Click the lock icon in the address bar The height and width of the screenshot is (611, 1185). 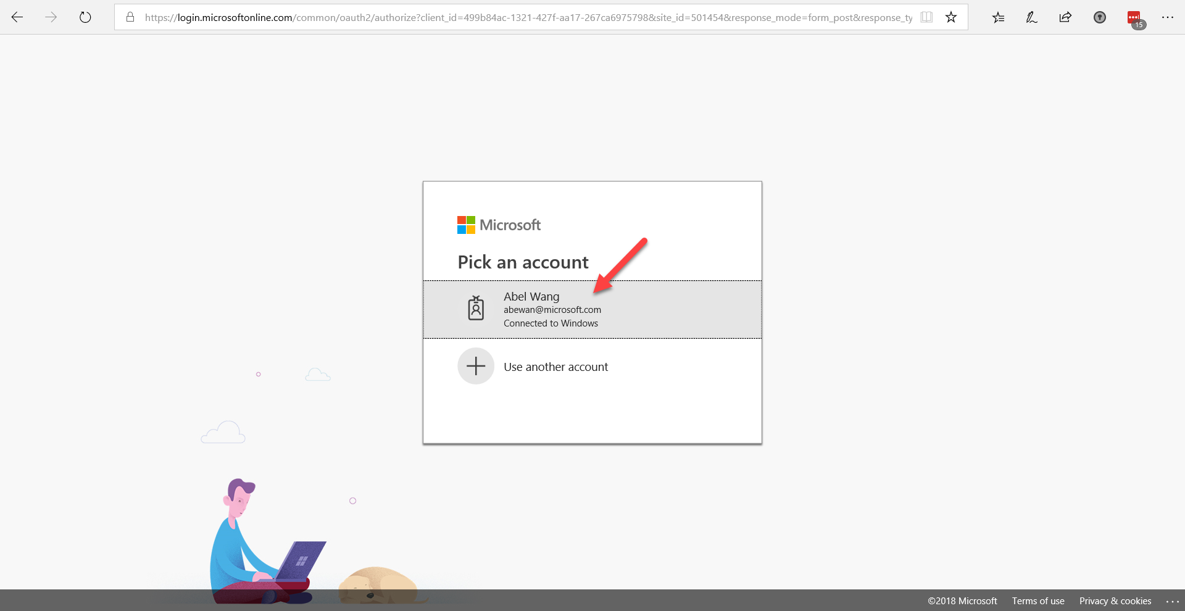[x=130, y=17]
